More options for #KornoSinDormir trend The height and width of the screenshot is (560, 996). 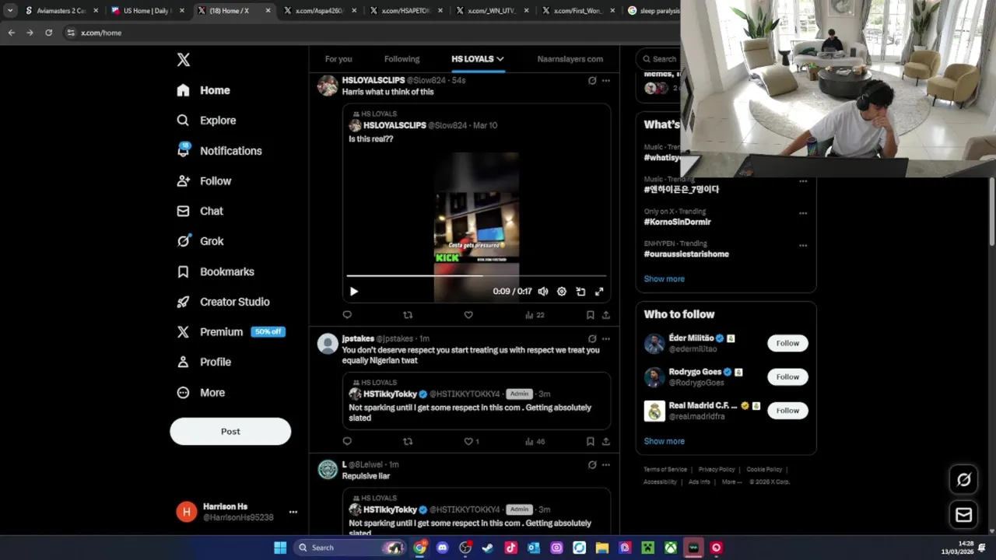tap(803, 213)
